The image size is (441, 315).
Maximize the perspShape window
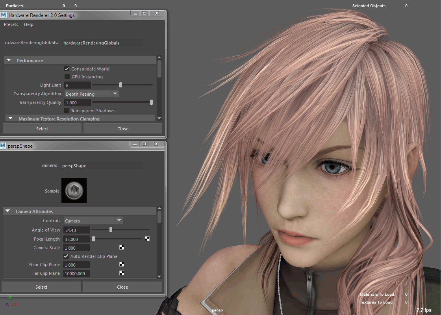coord(144,144)
